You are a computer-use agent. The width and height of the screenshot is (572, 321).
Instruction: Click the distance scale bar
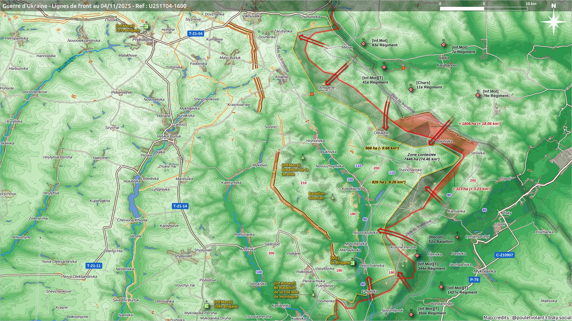(x=484, y=8)
